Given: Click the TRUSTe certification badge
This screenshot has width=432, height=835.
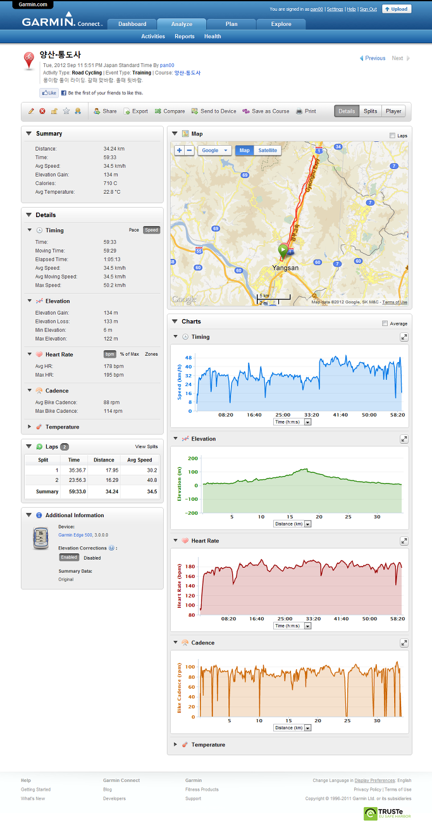Looking at the screenshot, I should pyautogui.click(x=387, y=813).
